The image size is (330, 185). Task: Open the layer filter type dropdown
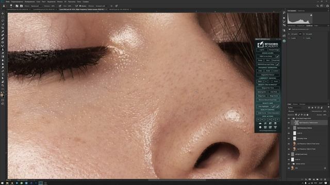coord(297,107)
